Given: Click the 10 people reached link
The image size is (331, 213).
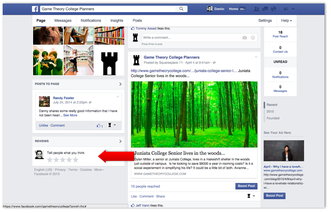Looking at the screenshot, I should (x=146, y=186).
